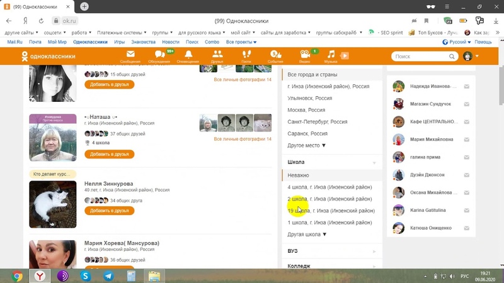The image size is (504, 283).
Task: Open 'Все проекты' dropdown
Action: point(241,42)
